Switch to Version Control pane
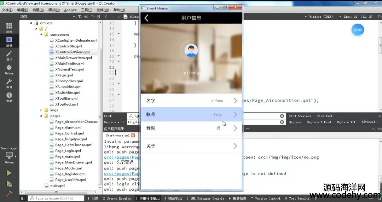The image size is (382, 202). point(266,198)
